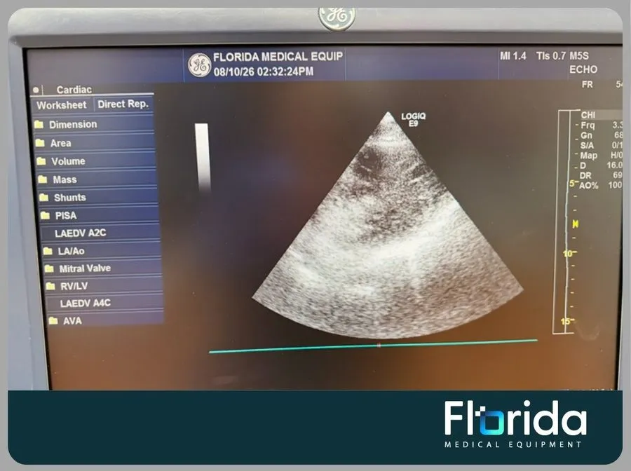Click the Cardiac category label
Image resolution: width=631 pixels, height=471 pixels.
coord(74,89)
